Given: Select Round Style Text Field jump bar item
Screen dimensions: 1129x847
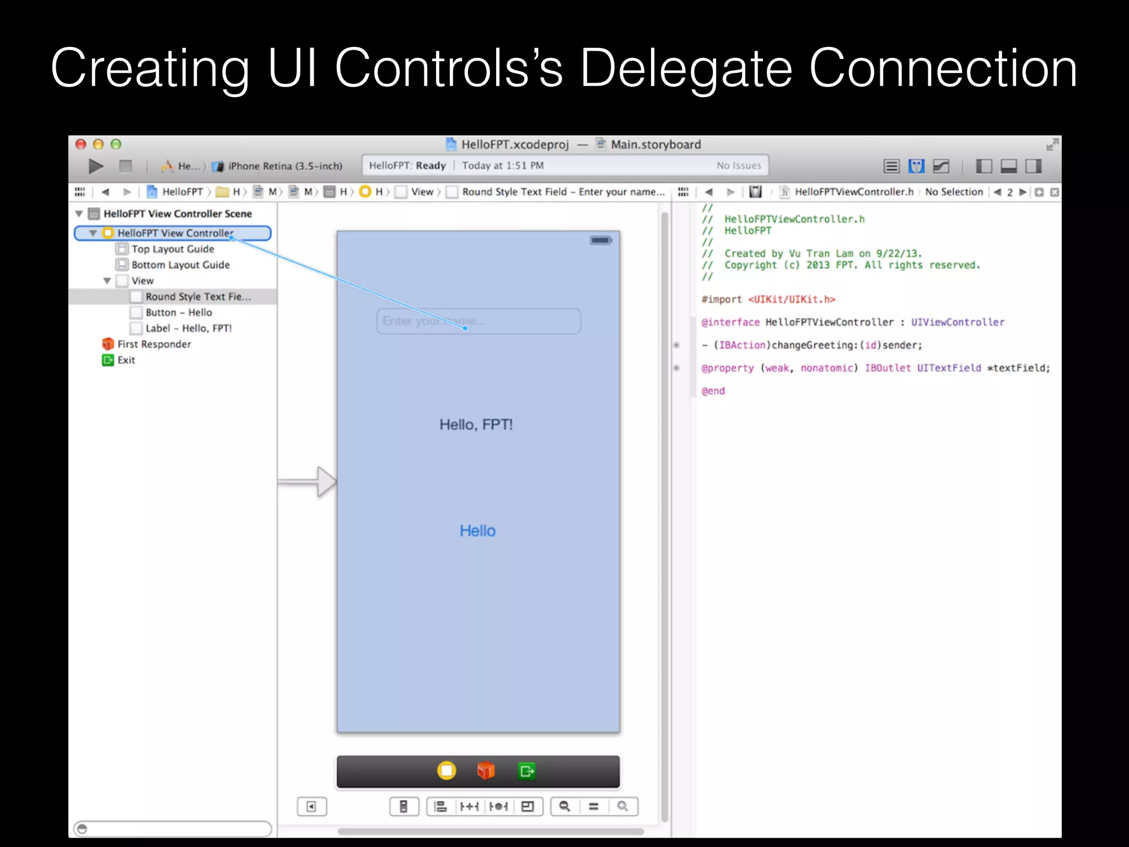Looking at the screenshot, I should [x=556, y=192].
